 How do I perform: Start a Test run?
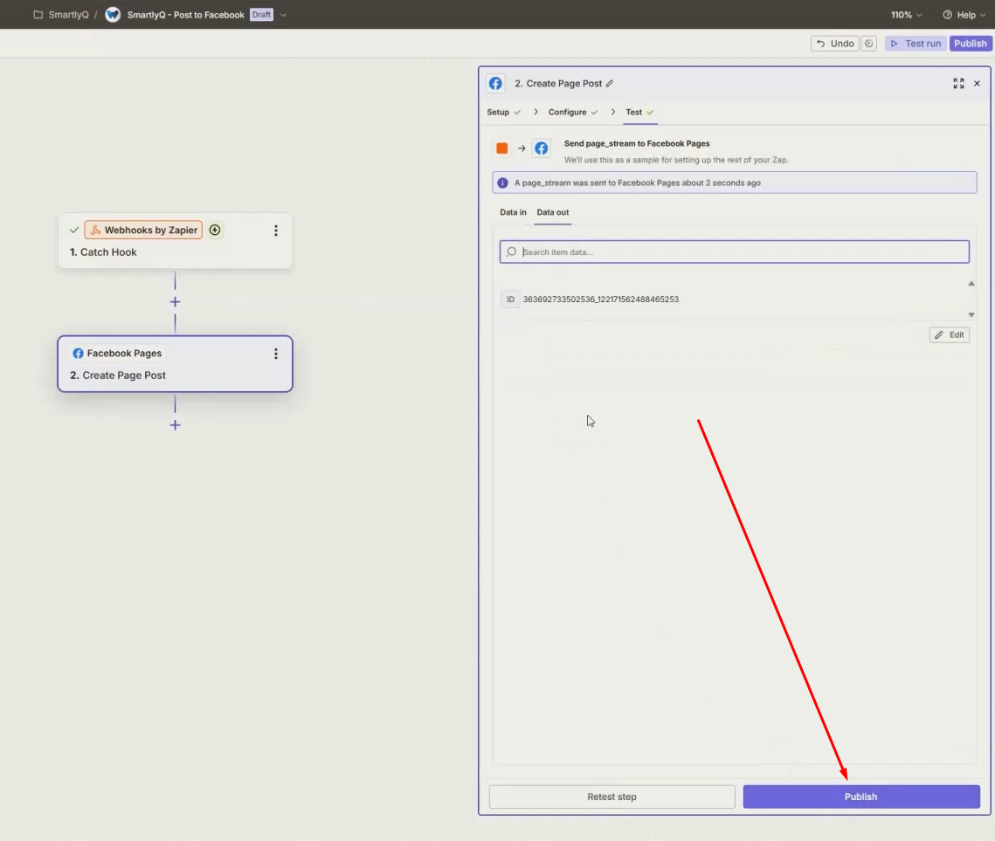[x=916, y=43]
